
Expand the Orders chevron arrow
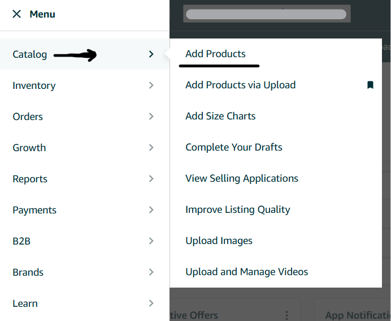151,117
